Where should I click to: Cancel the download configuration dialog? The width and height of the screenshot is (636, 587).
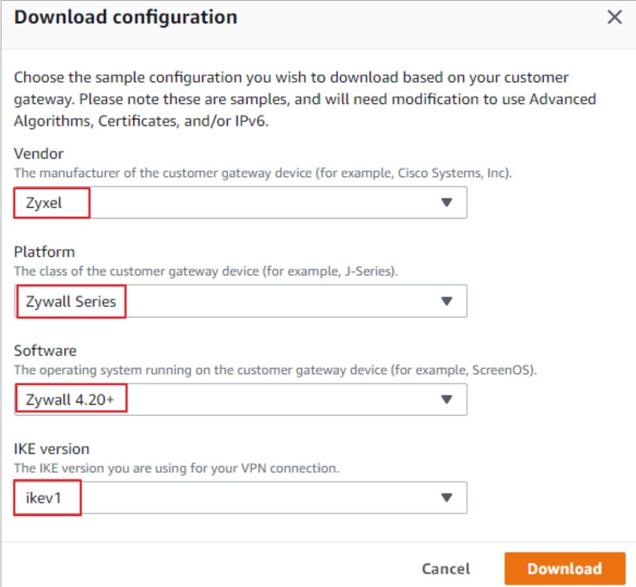tap(446, 569)
